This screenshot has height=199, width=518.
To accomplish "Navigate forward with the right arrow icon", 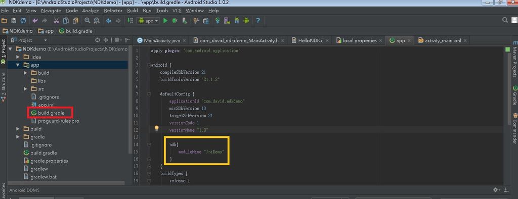I will pos(118,21).
